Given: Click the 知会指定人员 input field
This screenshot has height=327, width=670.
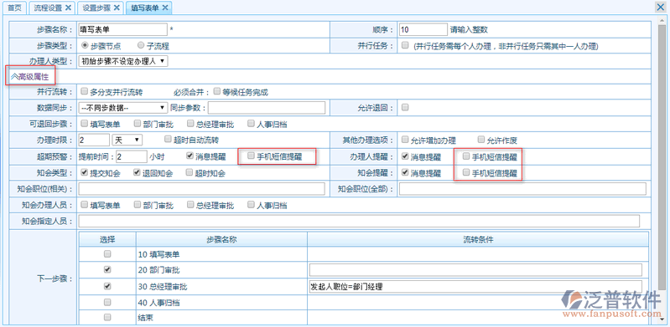Looking at the screenshot, I should 359,222.
